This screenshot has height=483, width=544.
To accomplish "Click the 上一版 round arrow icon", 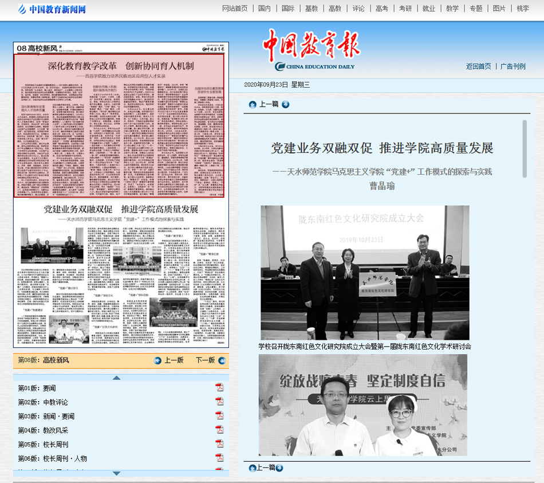I will (x=157, y=360).
